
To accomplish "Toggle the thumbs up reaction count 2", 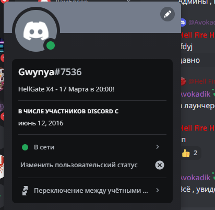I will [x=190, y=153].
